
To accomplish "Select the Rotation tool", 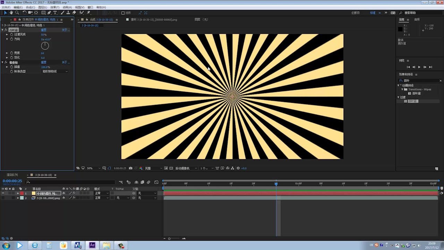I will click(25, 12).
